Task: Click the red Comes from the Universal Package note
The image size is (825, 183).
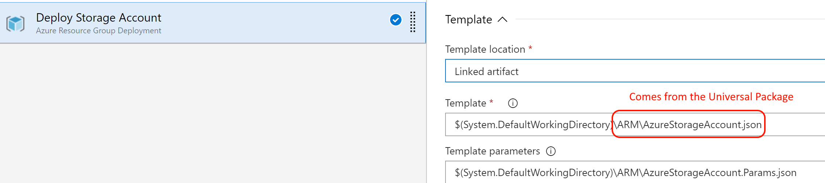Action: point(711,97)
